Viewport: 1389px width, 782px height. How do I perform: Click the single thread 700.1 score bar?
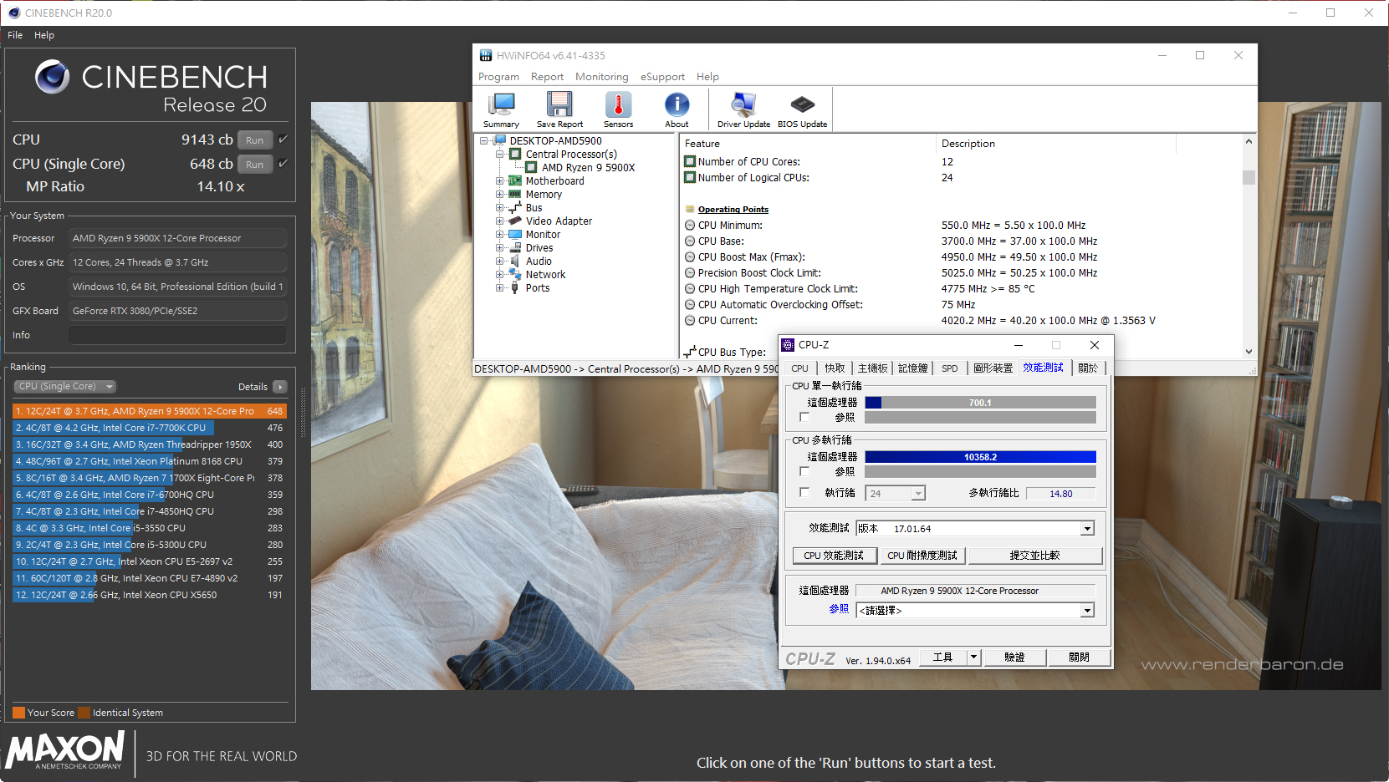(980, 403)
